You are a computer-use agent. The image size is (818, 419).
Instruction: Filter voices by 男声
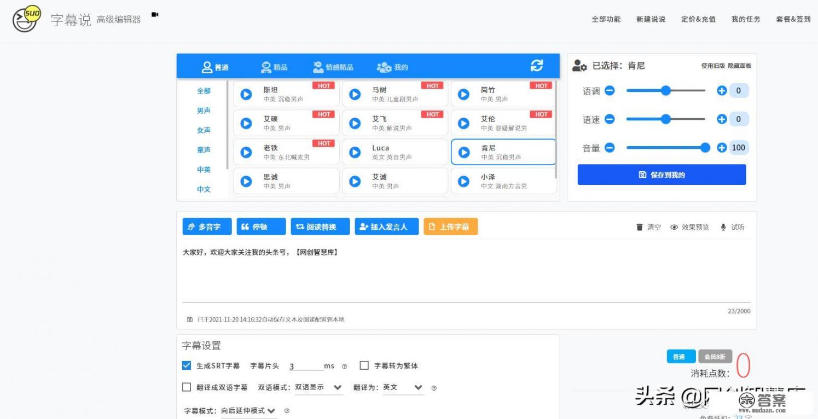tap(204, 110)
